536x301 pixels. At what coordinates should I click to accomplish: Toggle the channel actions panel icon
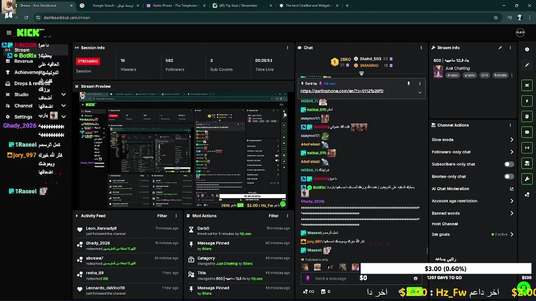click(527, 163)
